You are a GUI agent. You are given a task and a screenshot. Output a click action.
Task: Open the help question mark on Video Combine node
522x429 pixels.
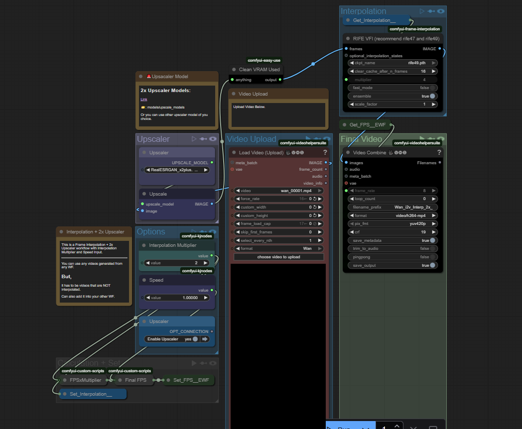click(439, 152)
